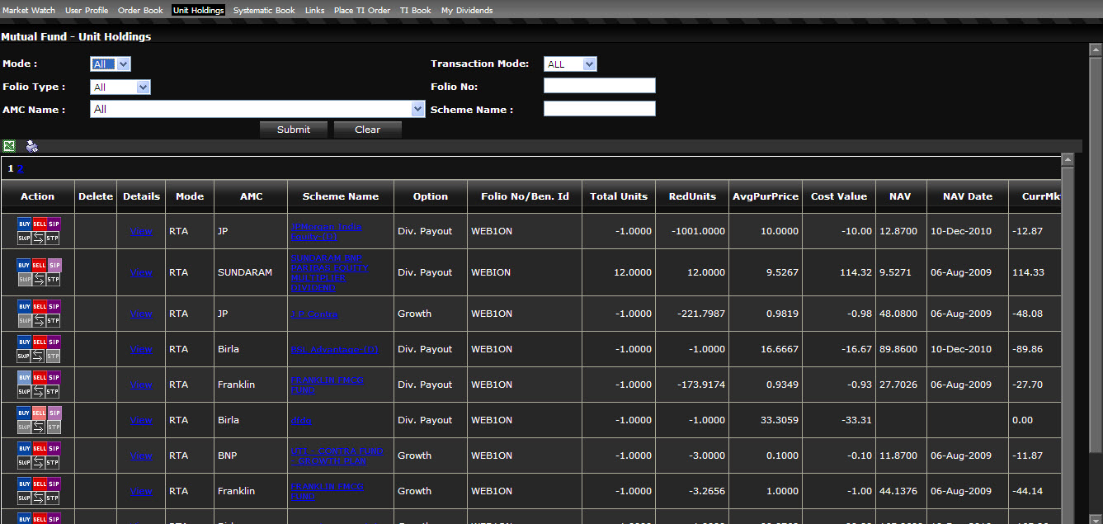Click View link in SUNDARAM row
The height and width of the screenshot is (524, 1103).
point(140,272)
